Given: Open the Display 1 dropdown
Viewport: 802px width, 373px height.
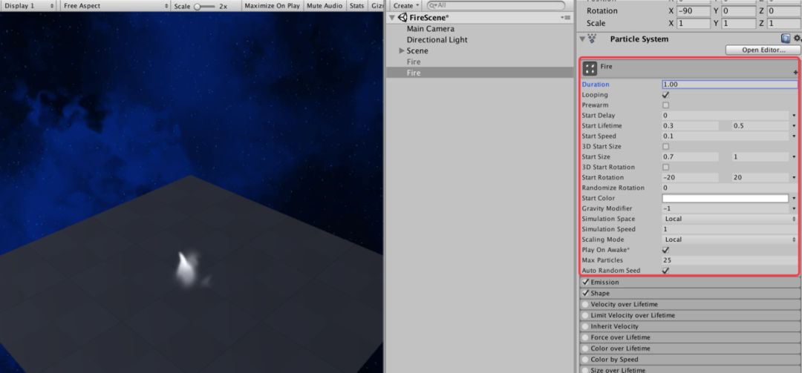Looking at the screenshot, I should pyautogui.click(x=29, y=6).
